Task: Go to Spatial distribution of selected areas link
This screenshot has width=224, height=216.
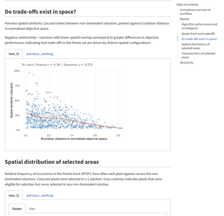Action: [x=195, y=46]
